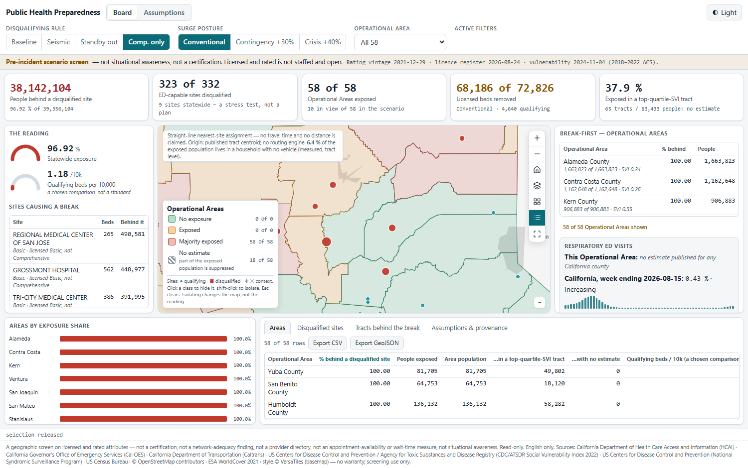Image resolution: width=748 pixels, height=468 pixels.
Task: Open the Operational Area dropdown
Action: 400,42
